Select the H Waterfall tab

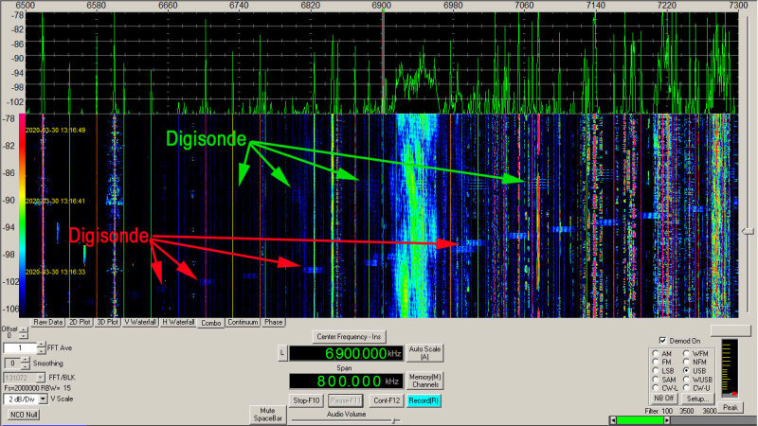178,322
